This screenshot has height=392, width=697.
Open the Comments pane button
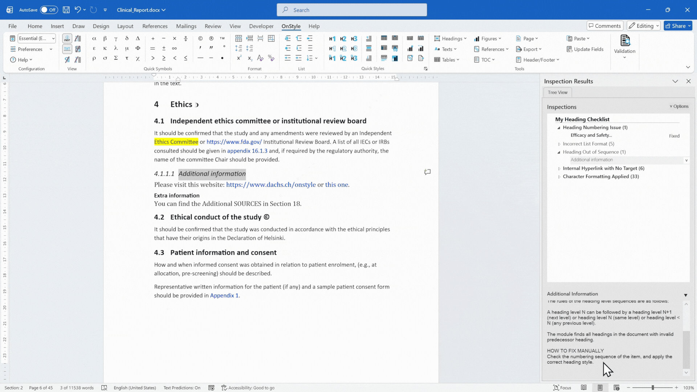coord(605,26)
